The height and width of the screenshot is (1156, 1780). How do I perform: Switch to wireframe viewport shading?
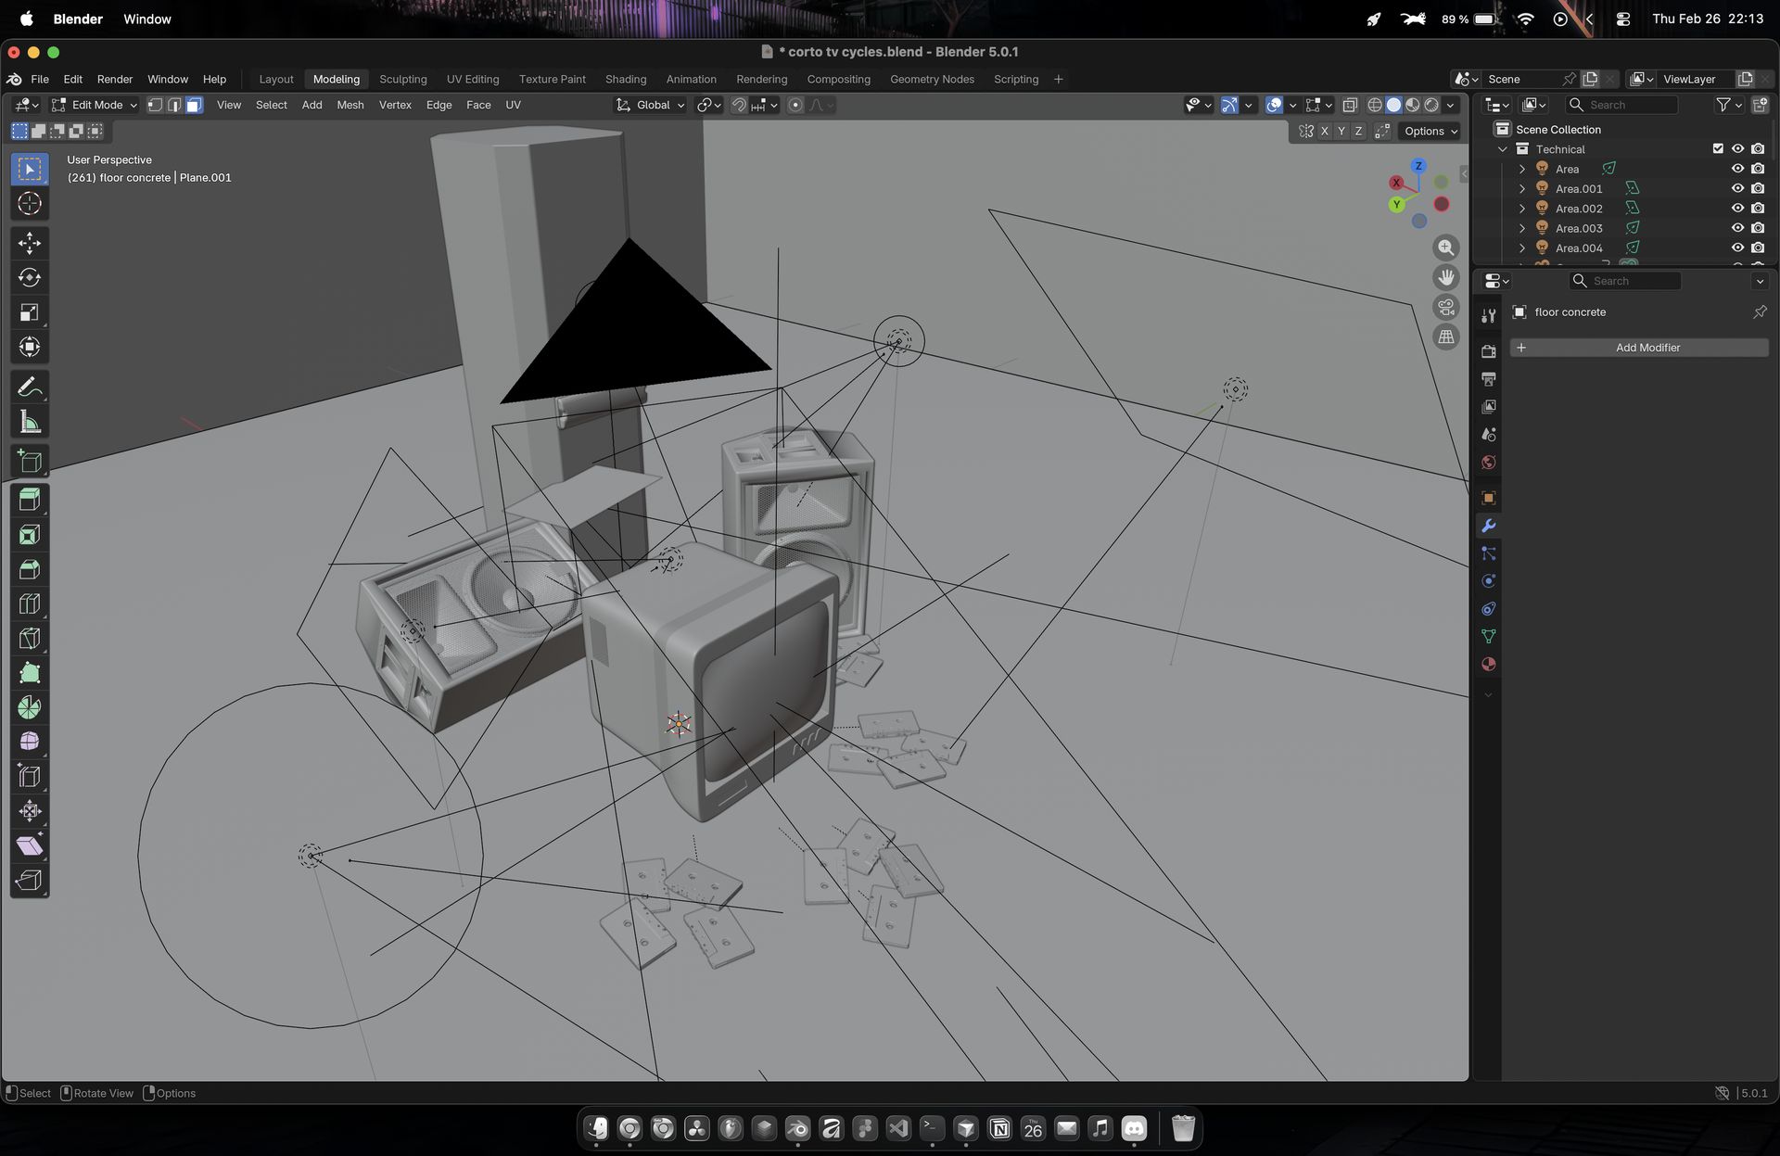click(x=1375, y=105)
